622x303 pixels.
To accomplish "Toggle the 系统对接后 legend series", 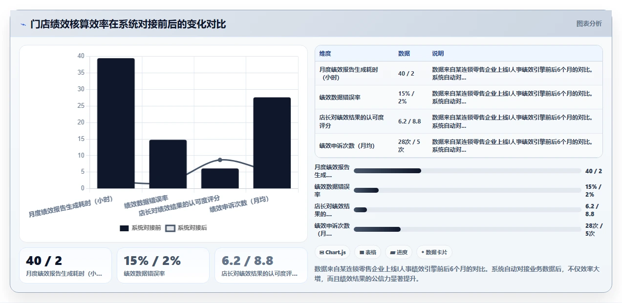I will tap(186, 228).
